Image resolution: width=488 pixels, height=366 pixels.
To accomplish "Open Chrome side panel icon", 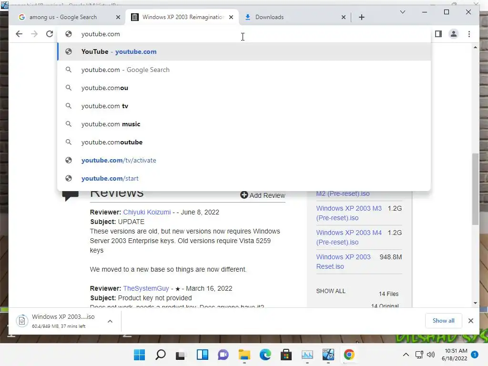I will coord(438,34).
